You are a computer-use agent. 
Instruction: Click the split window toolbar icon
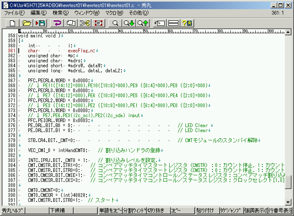point(174,22)
